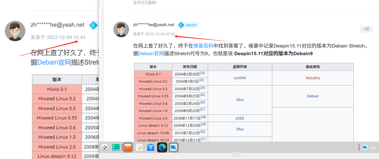Click Xfce cell beside Hiweed Linux 0.55
This screenshot has width=379, height=159.
click(x=240, y=100)
